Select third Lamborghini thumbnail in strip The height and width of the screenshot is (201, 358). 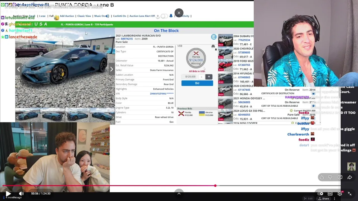tap(77, 115)
